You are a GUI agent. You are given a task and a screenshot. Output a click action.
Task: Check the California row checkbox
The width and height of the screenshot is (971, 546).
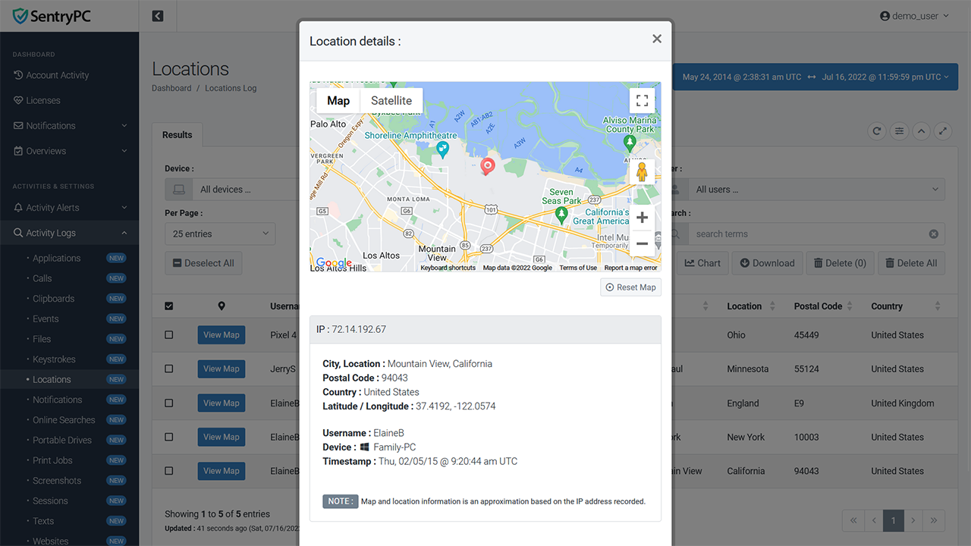[x=168, y=471]
